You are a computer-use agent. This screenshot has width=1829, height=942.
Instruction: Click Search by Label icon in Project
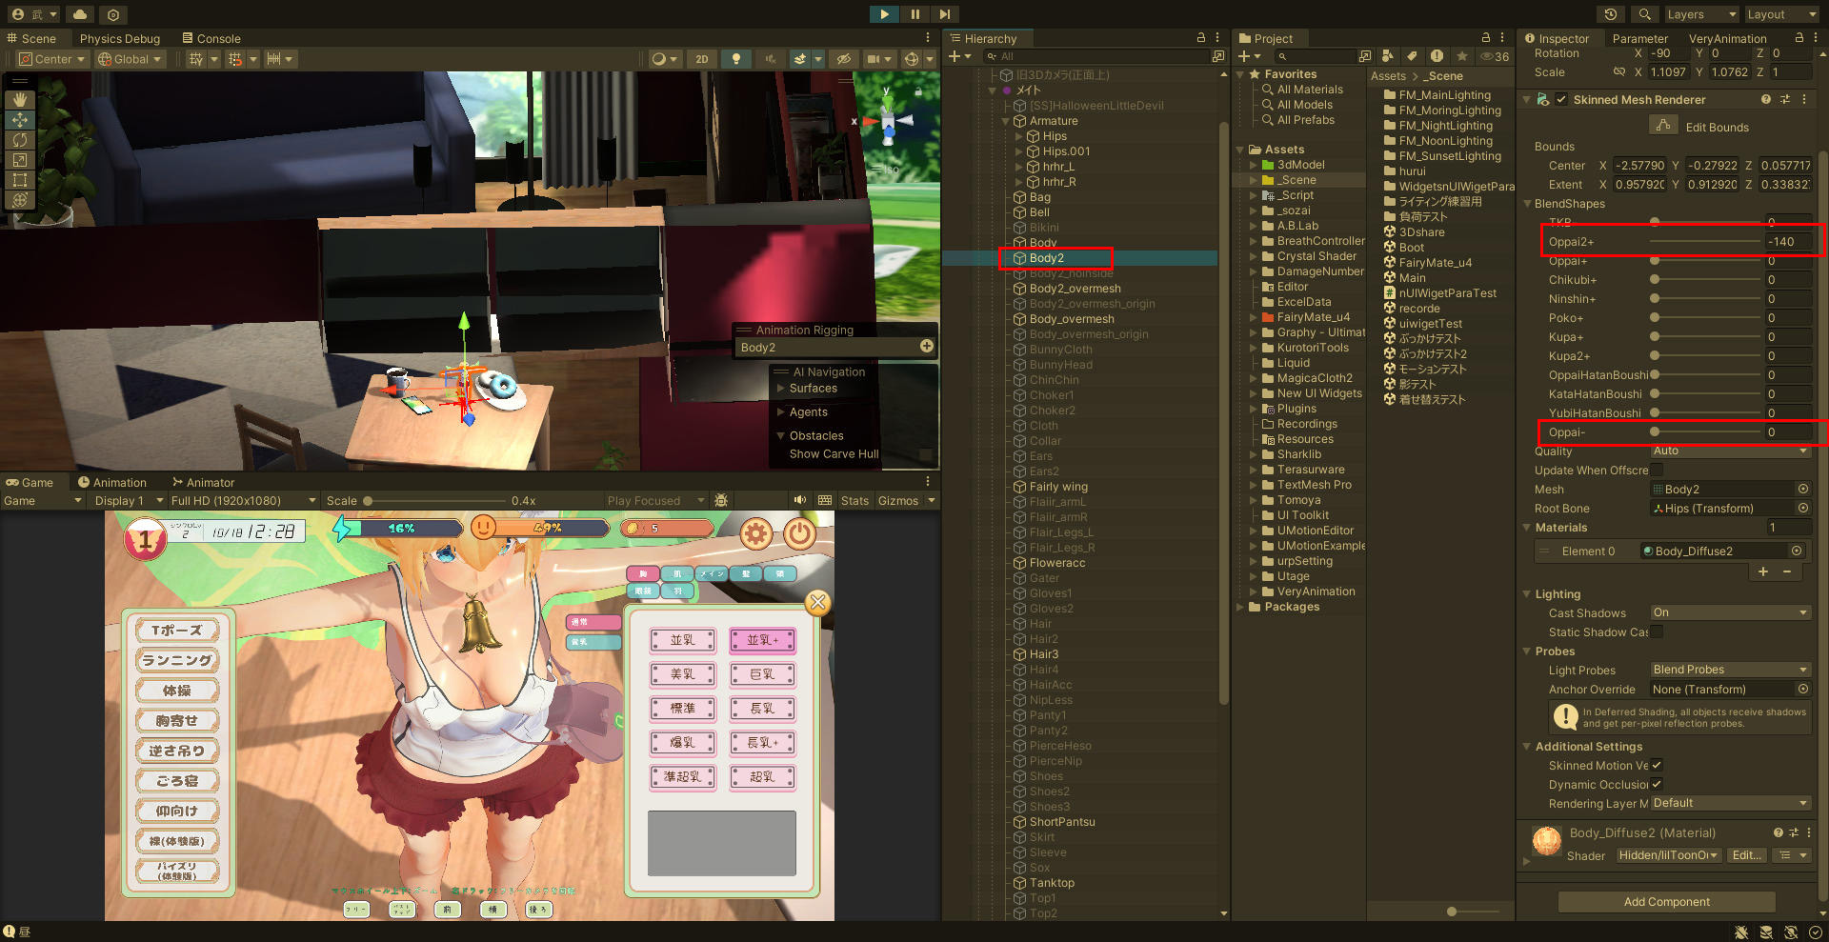[1412, 56]
